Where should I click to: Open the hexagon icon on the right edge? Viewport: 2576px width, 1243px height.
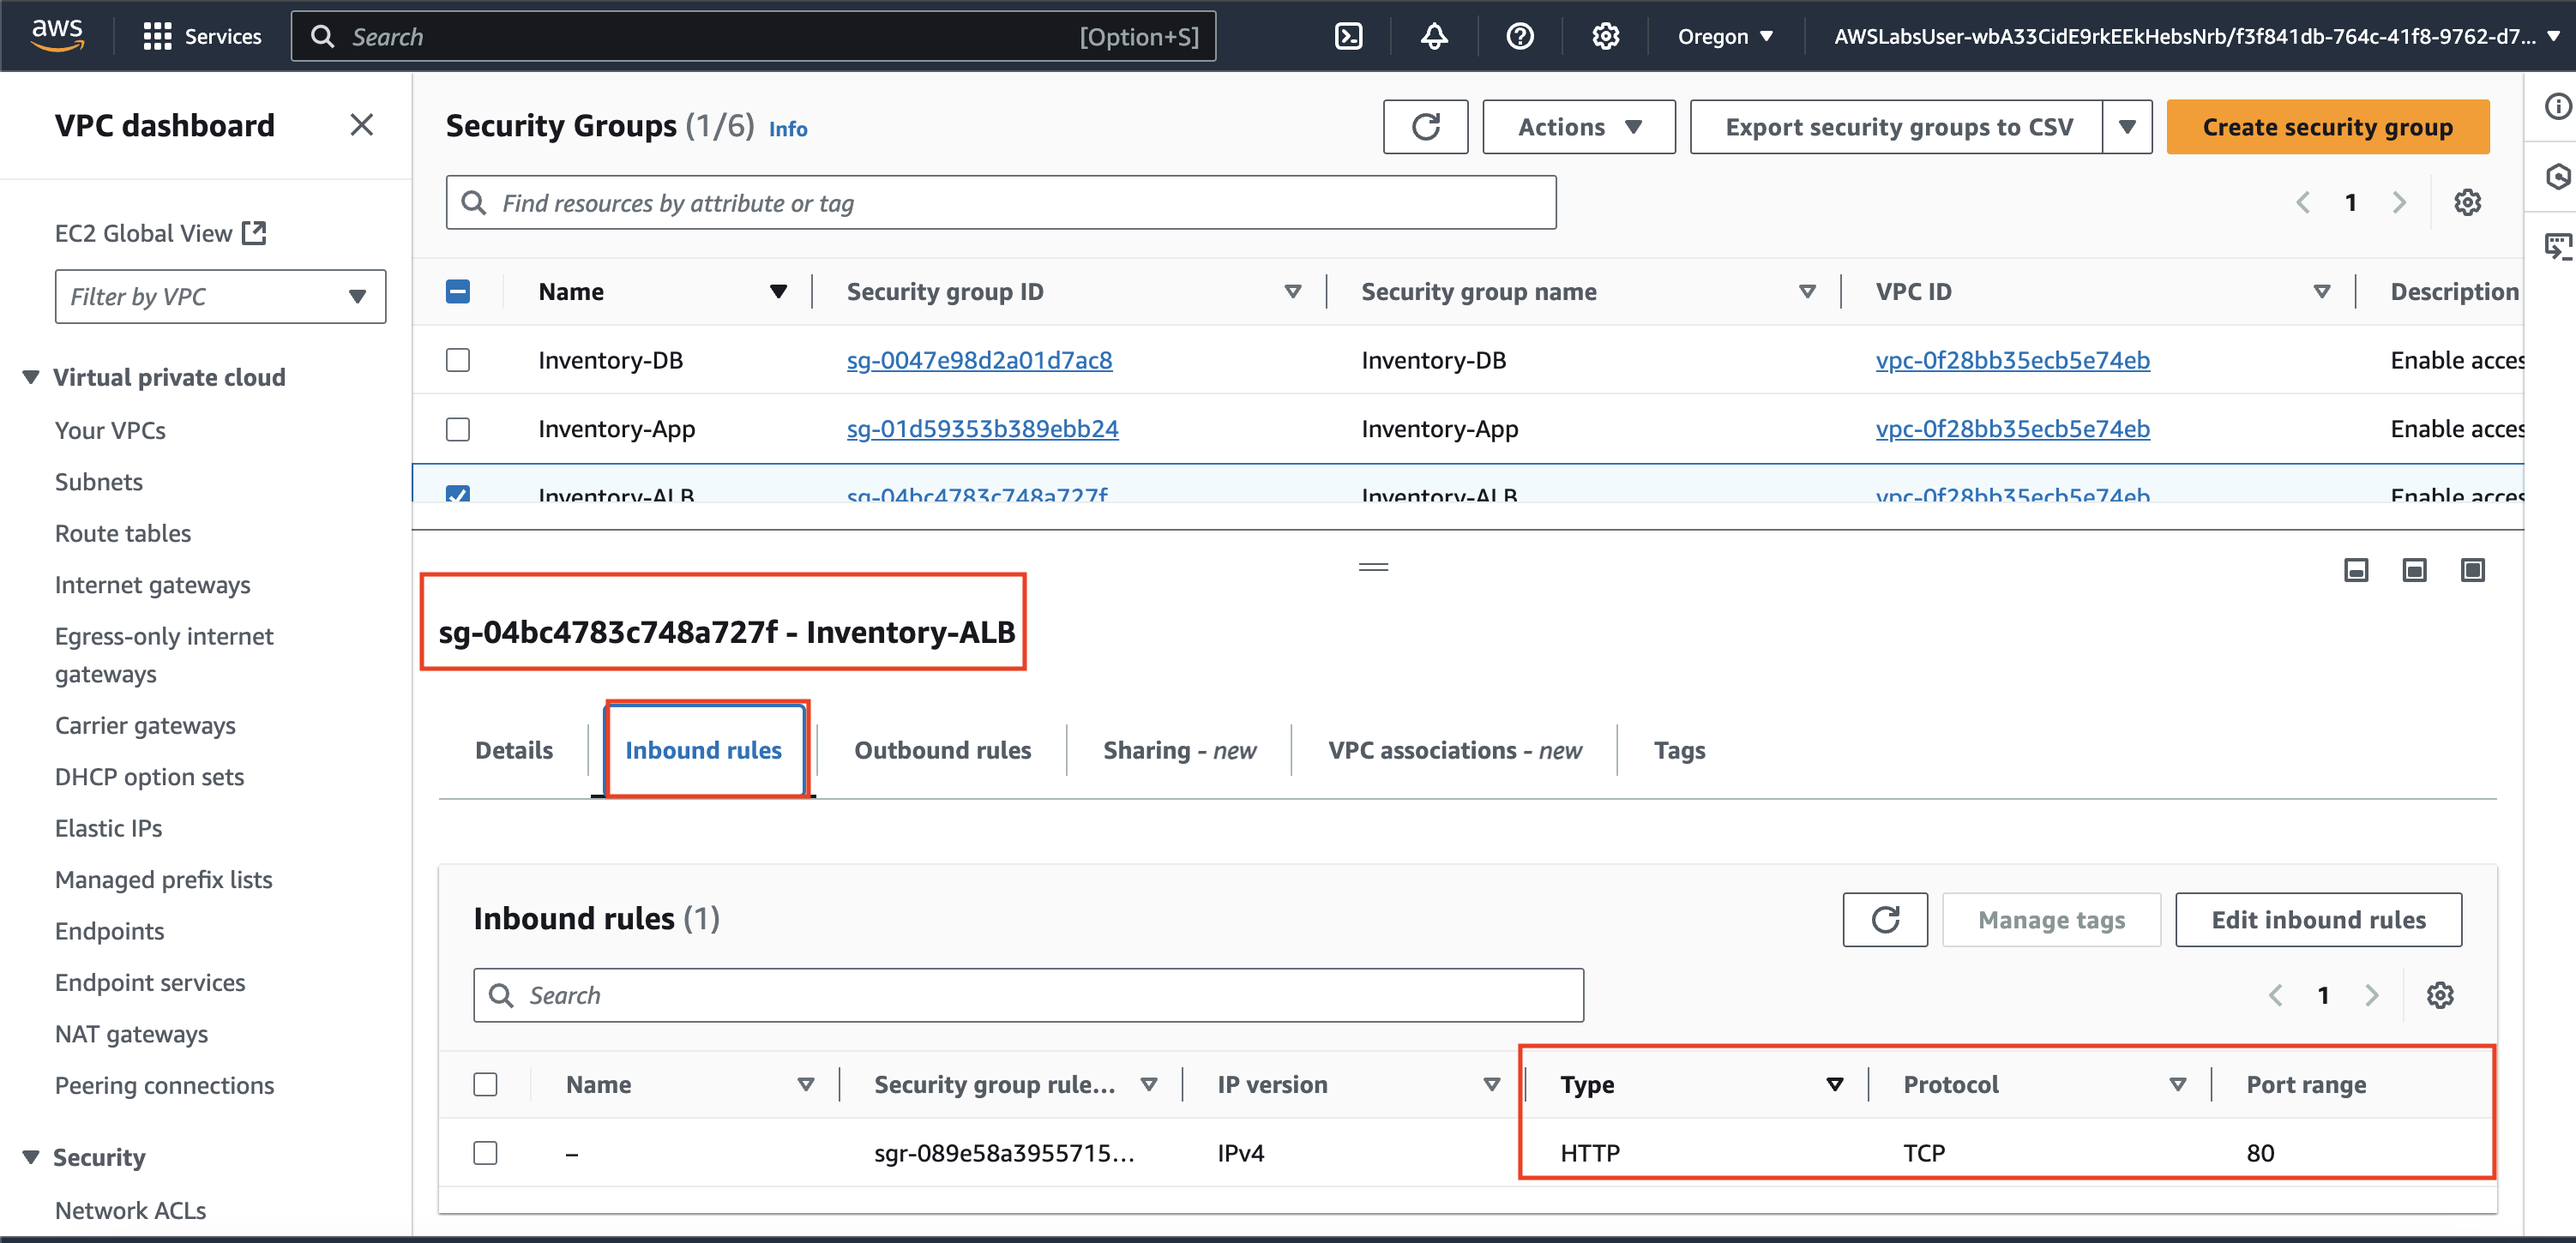(2556, 177)
